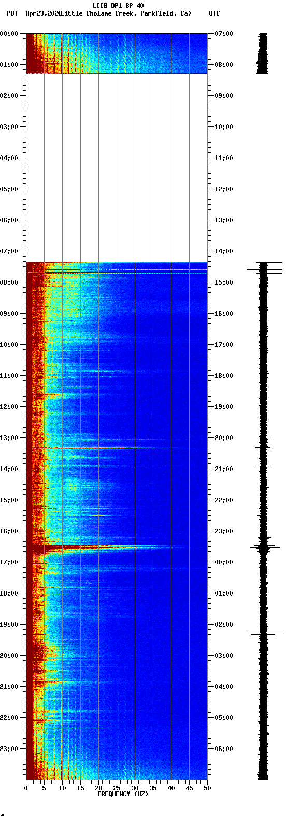Viewport: 286px width, 821px height.
Task: Click the frequency axis tick '25'
Action: click(117, 788)
